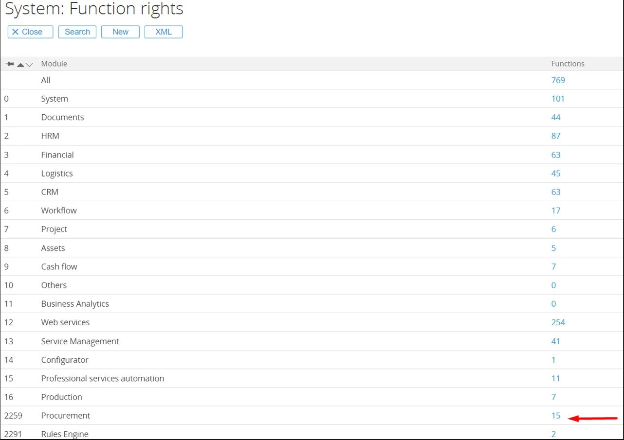Open the 2 Rules Engine functions link
The image size is (624, 440).
pos(553,434)
